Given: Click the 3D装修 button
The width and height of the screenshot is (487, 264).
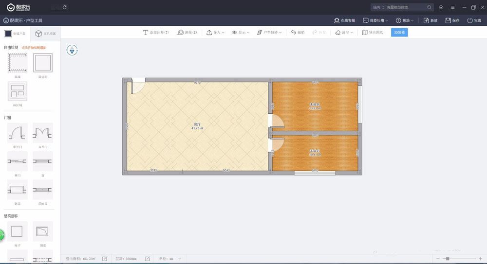Looking at the screenshot, I should click(x=399, y=33).
